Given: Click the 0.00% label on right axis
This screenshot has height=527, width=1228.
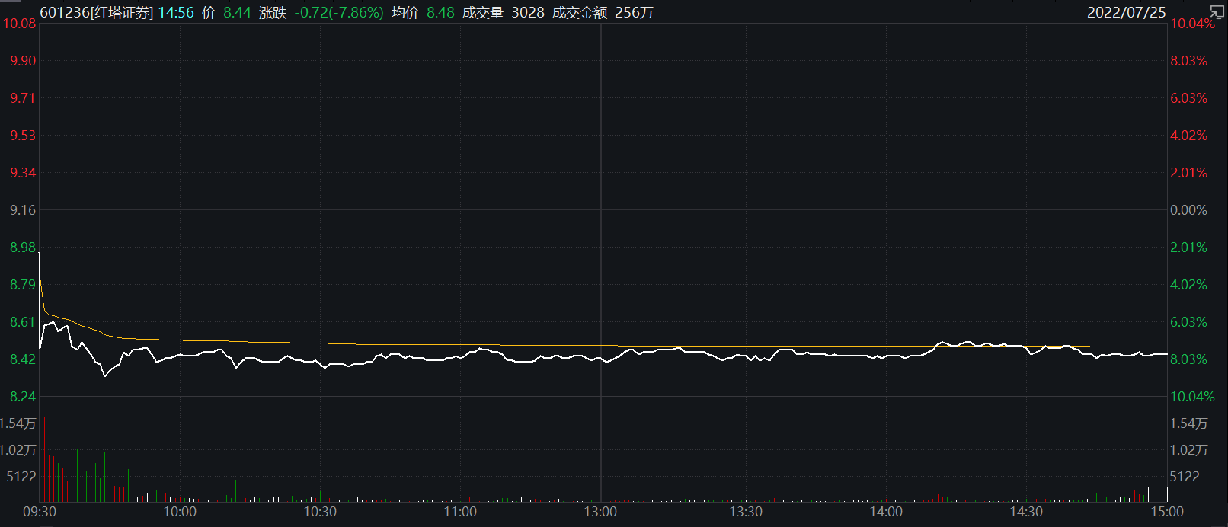Looking at the screenshot, I should (x=1188, y=209).
